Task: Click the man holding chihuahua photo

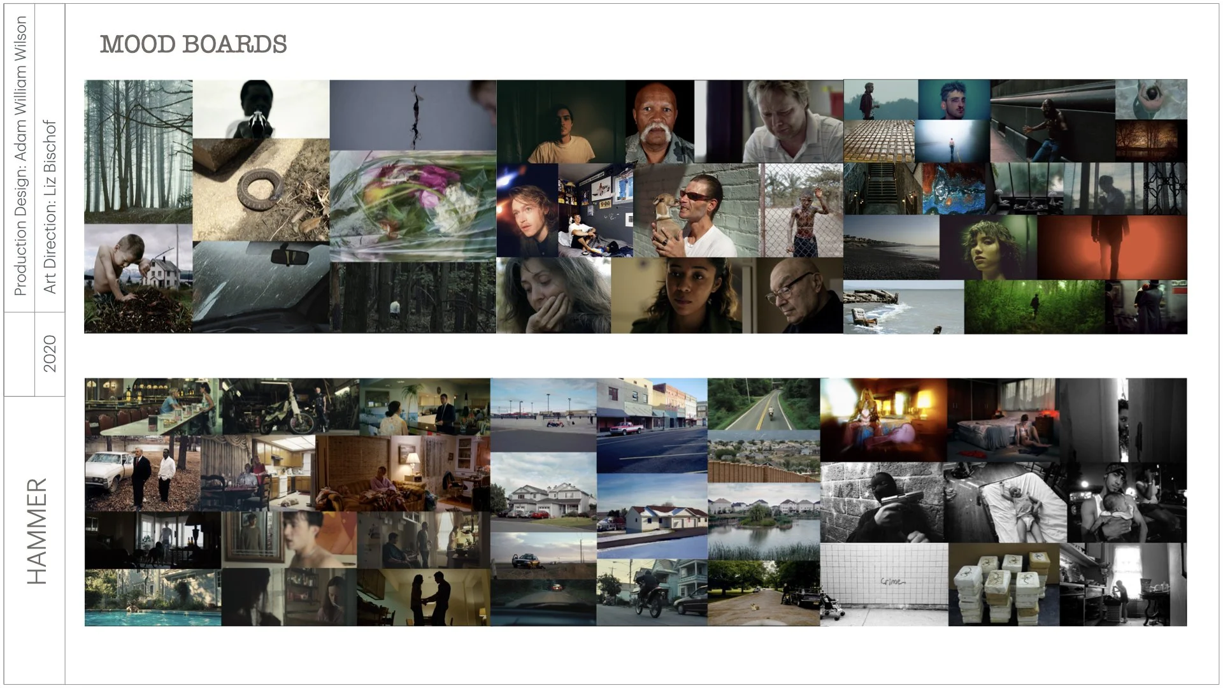Action: [x=696, y=210]
